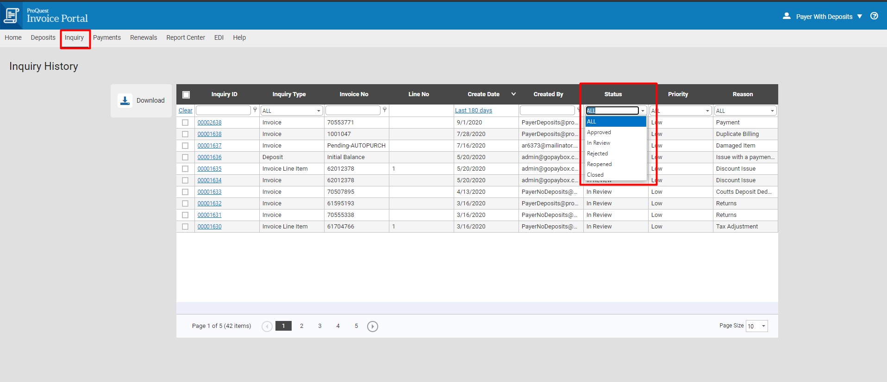Open the Page Size dropdown
Viewport: 887px width, 382px height.
pyautogui.click(x=763, y=326)
